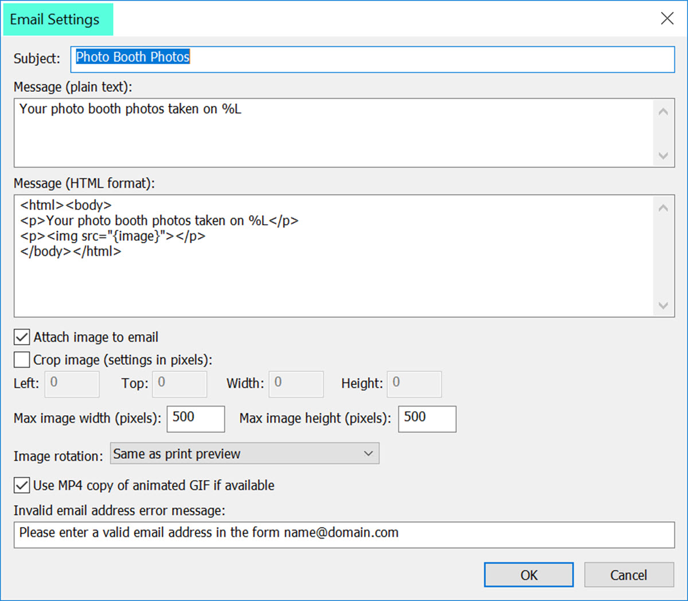Click the Left crop field
This screenshot has height=601, width=688.
pyautogui.click(x=72, y=384)
